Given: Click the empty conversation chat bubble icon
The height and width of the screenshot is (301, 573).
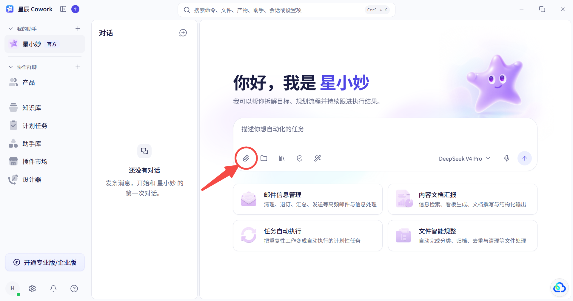Looking at the screenshot, I should point(144,151).
